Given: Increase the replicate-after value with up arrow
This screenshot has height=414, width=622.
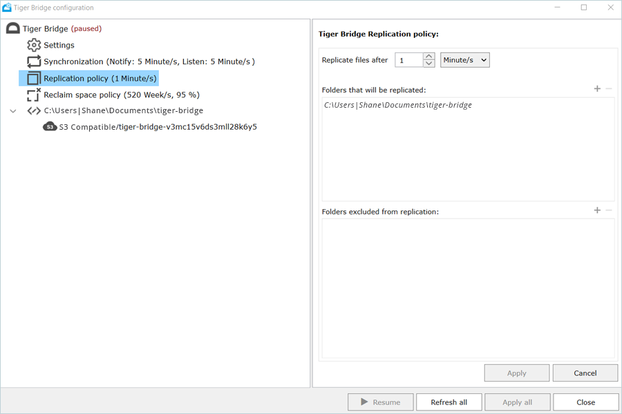Looking at the screenshot, I should coord(429,57).
